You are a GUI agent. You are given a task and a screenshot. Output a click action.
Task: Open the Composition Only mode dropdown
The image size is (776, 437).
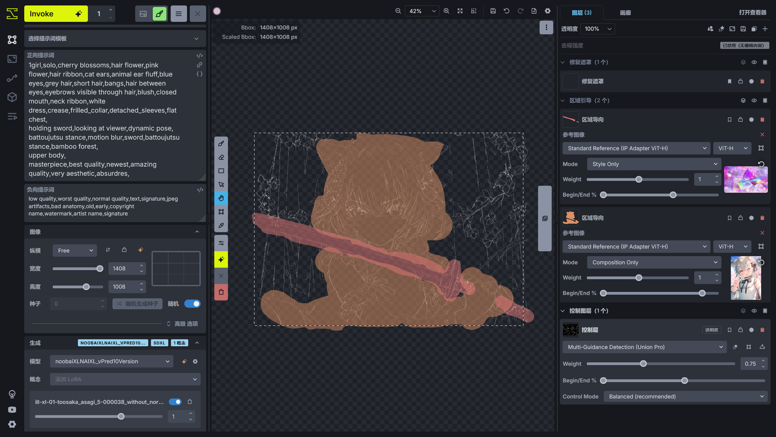[x=654, y=263]
